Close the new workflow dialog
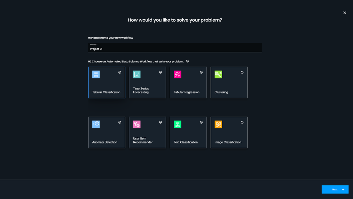 pyautogui.click(x=345, y=13)
